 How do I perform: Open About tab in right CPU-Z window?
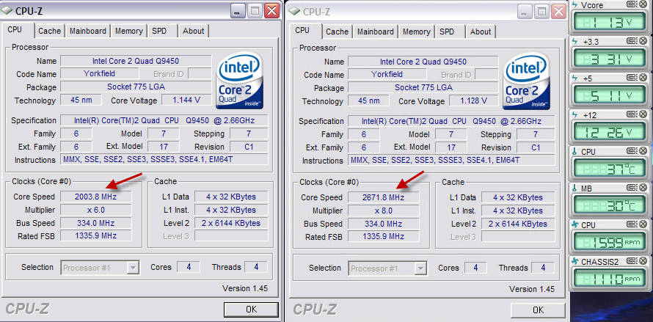click(x=481, y=32)
